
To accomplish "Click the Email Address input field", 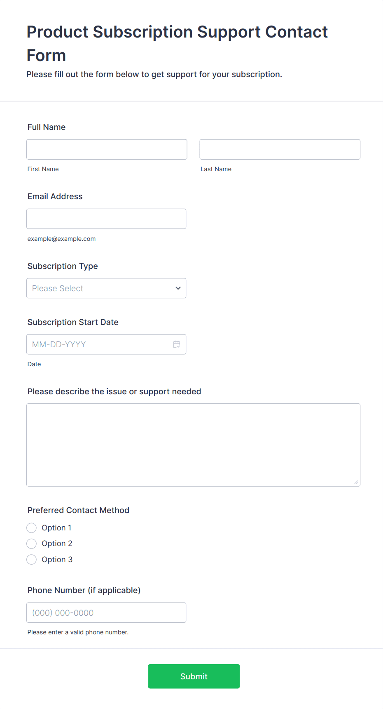I will (106, 219).
